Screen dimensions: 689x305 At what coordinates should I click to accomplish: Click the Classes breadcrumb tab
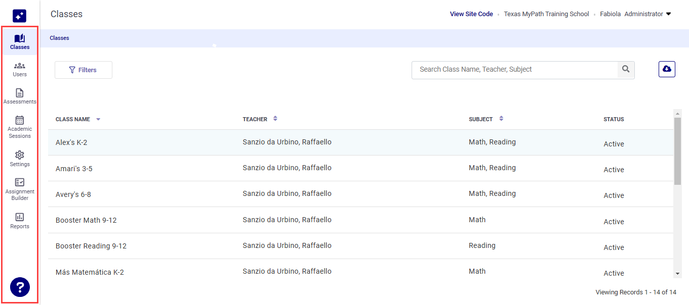[x=59, y=38]
